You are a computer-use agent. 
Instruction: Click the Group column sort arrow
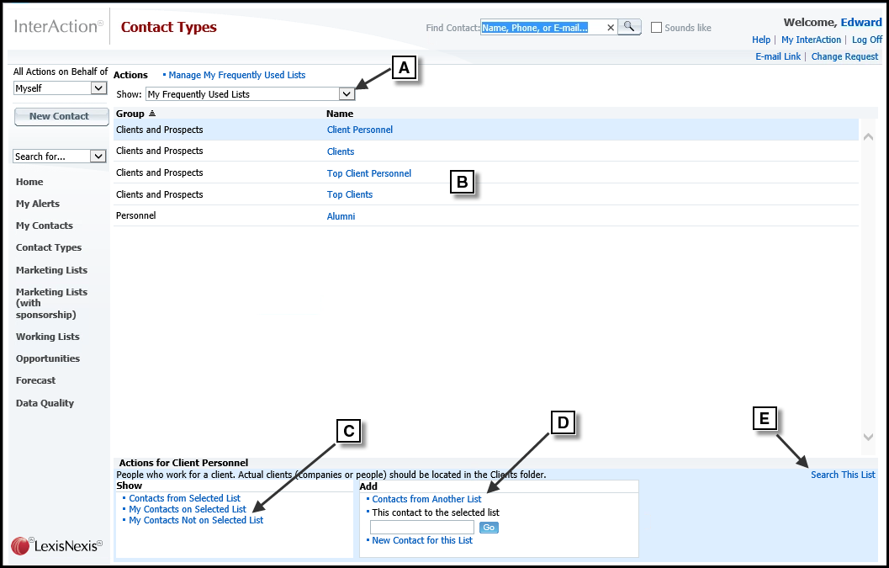tap(151, 113)
